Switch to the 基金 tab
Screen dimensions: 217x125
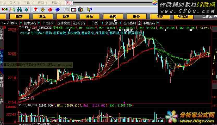tap(43, 16)
